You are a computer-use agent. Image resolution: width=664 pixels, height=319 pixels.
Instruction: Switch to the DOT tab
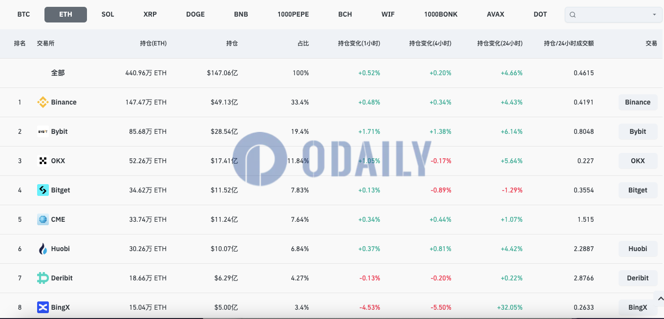point(540,14)
